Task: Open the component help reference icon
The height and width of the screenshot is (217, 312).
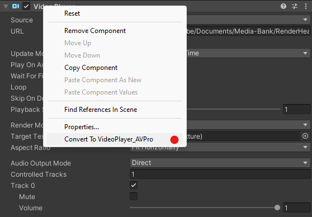Action: (283, 6)
